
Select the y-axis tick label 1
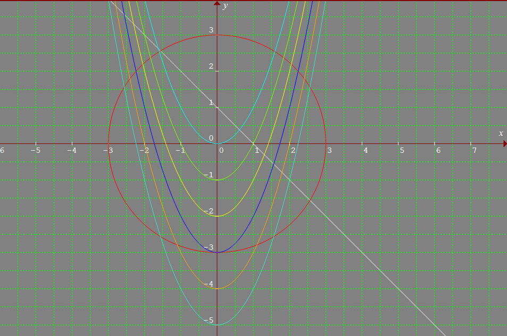point(211,103)
